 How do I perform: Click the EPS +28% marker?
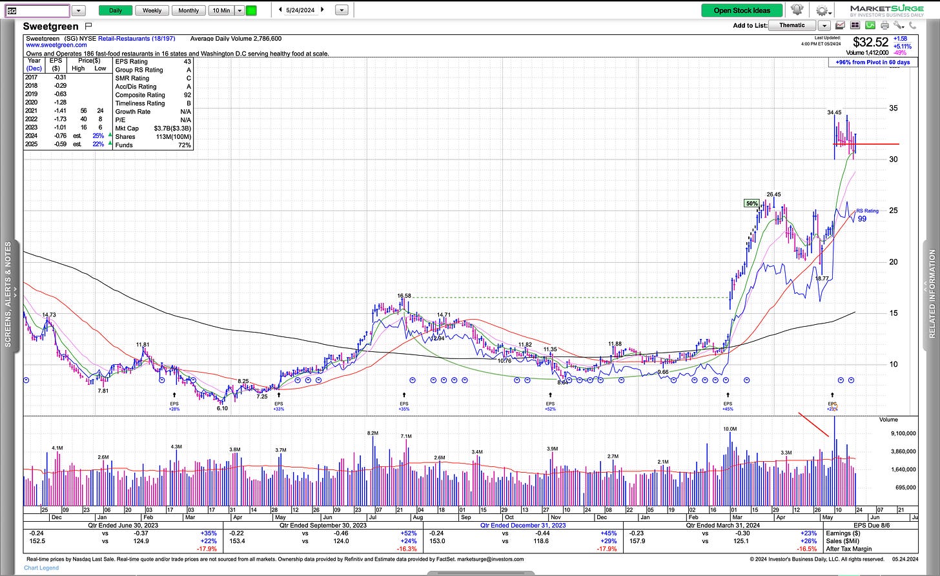(x=174, y=405)
